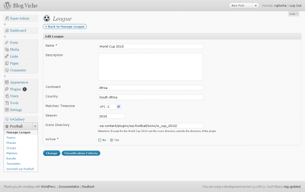
Task: Click the Media icon in sidebar
Action: click(x=7, y=49)
